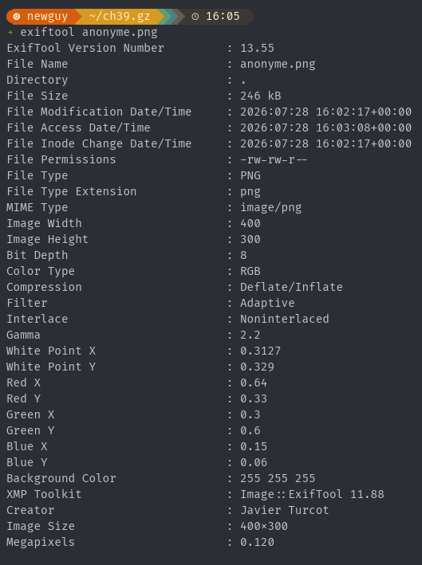Click the MIME Type value image/png
The image size is (422, 565).
pos(271,208)
